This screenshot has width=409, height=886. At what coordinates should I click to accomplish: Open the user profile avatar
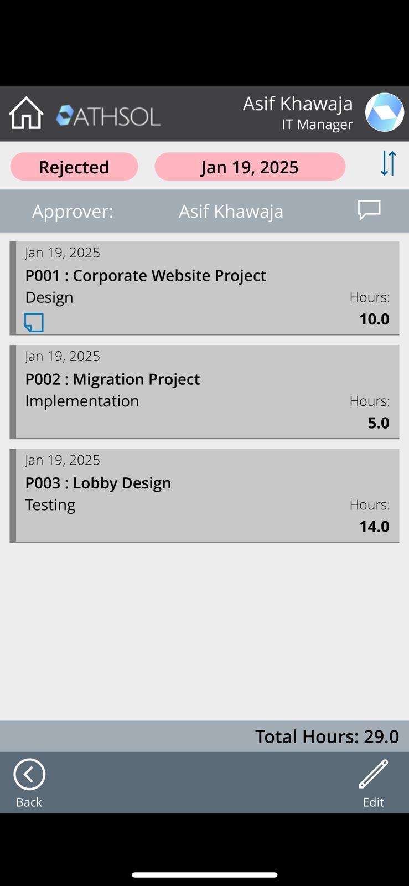tap(384, 112)
